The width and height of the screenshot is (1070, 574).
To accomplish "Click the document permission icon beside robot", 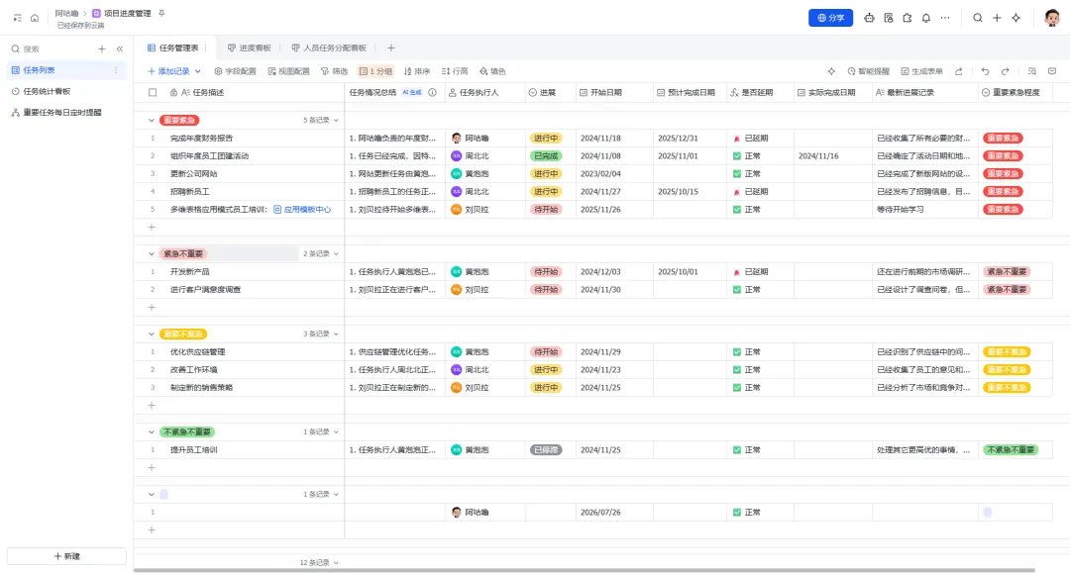I will click(888, 18).
